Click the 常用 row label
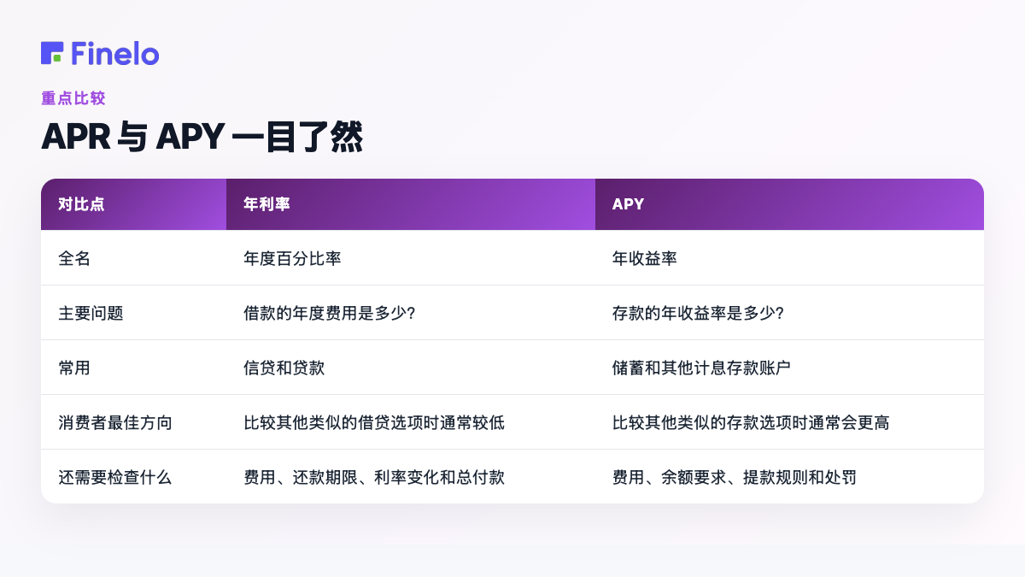This screenshot has width=1025, height=577. (74, 368)
